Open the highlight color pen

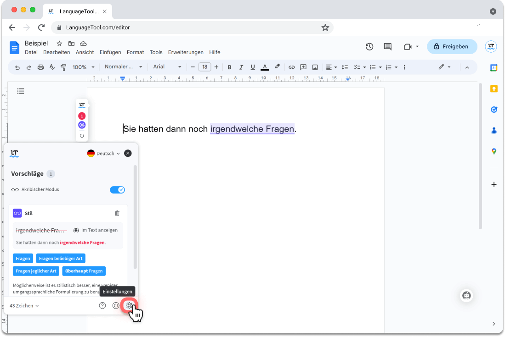pyautogui.click(x=277, y=67)
